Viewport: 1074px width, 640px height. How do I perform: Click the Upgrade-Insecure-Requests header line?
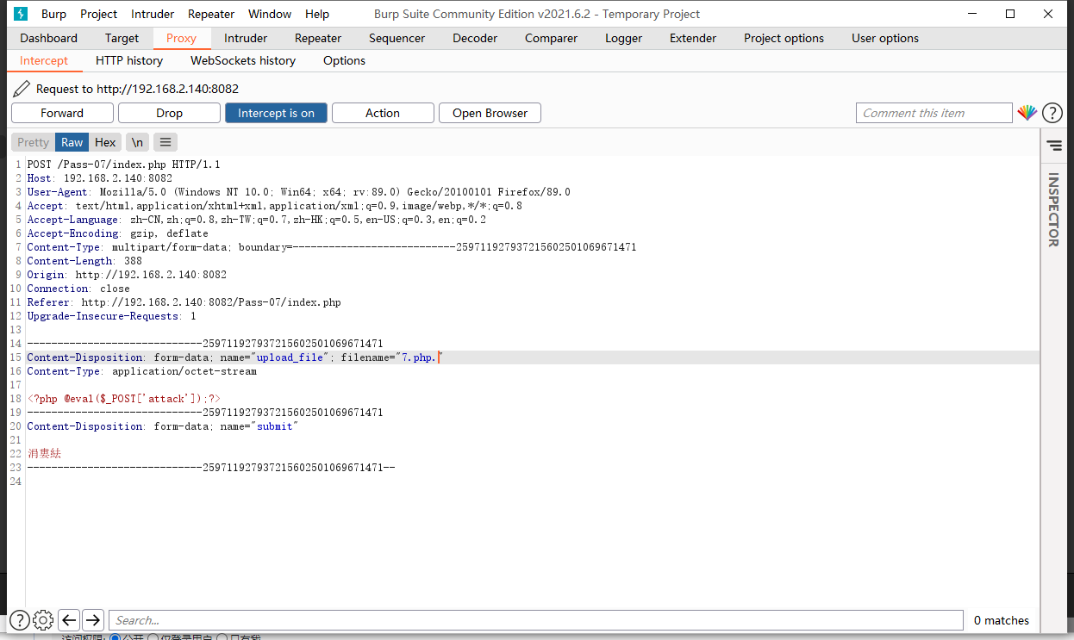(x=111, y=316)
